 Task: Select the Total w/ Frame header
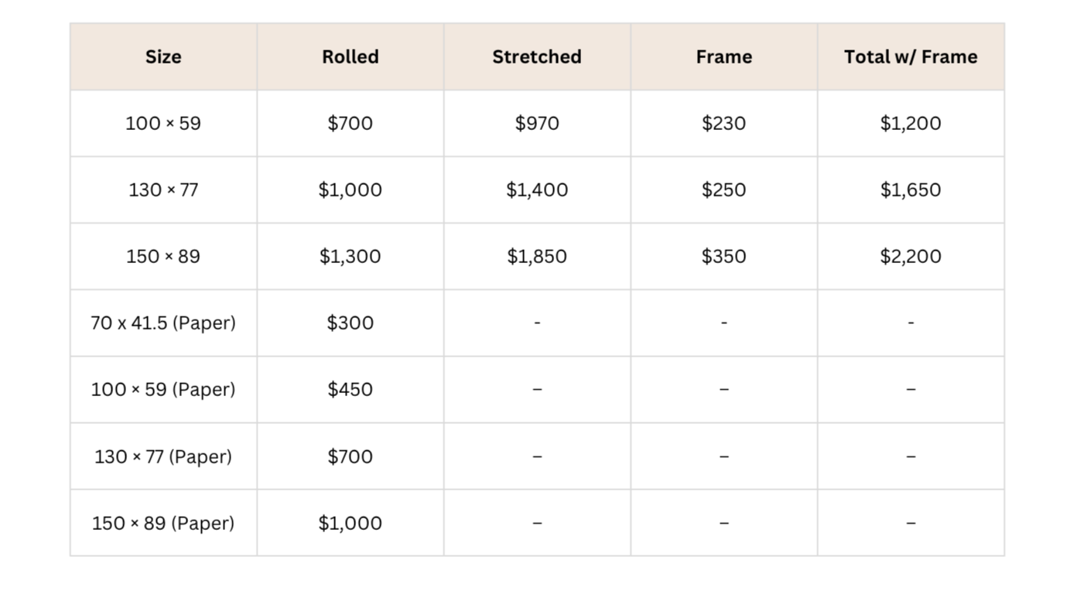pos(911,57)
